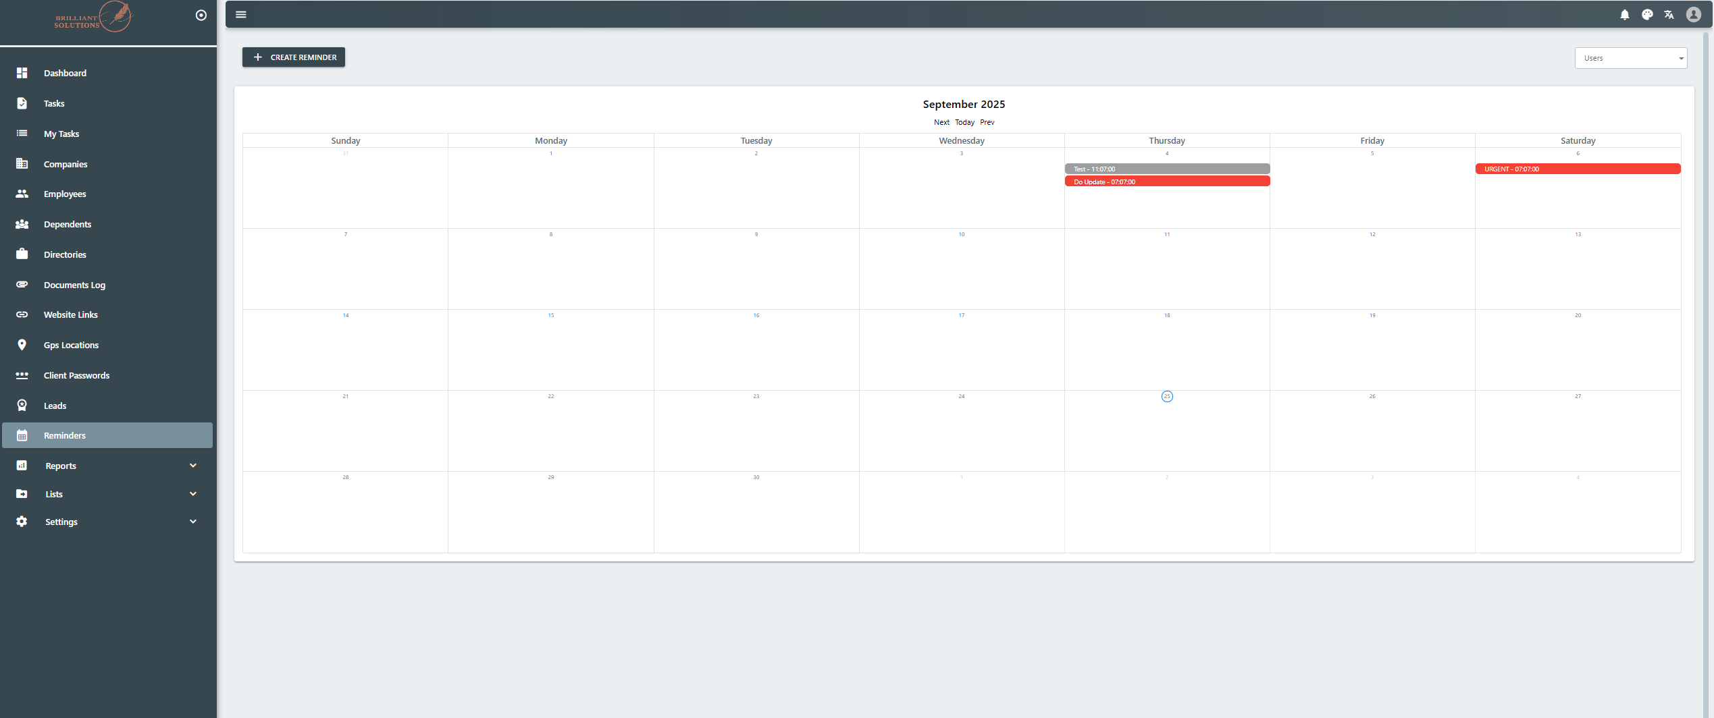Click the Website Links chain icon

click(22, 314)
